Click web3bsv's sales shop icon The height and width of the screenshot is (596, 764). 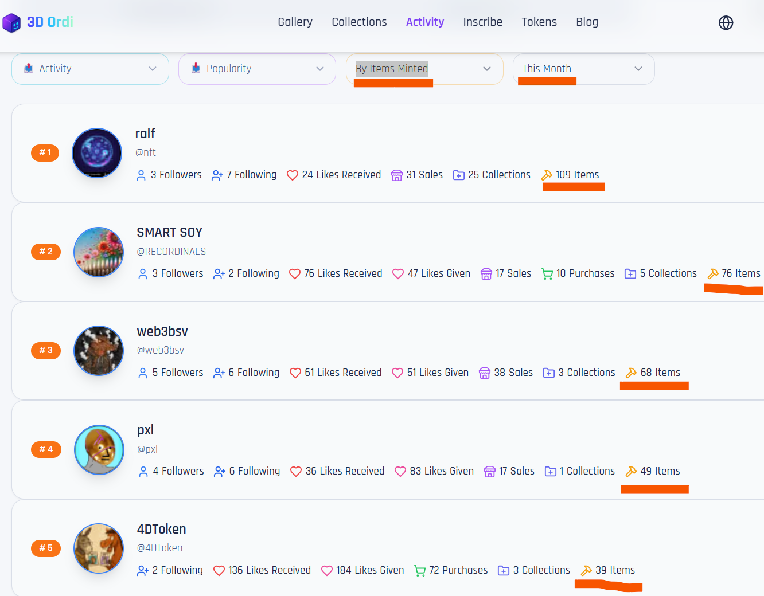[x=485, y=373]
